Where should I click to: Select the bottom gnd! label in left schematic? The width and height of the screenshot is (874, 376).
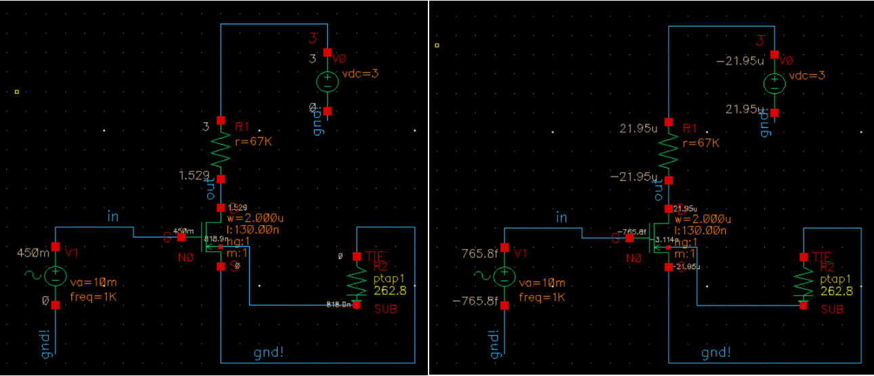pyautogui.click(x=269, y=352)
